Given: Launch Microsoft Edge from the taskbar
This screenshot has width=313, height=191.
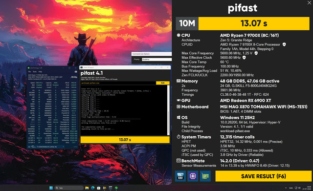Looking at the screenshot, I should [x=93, y=188].
